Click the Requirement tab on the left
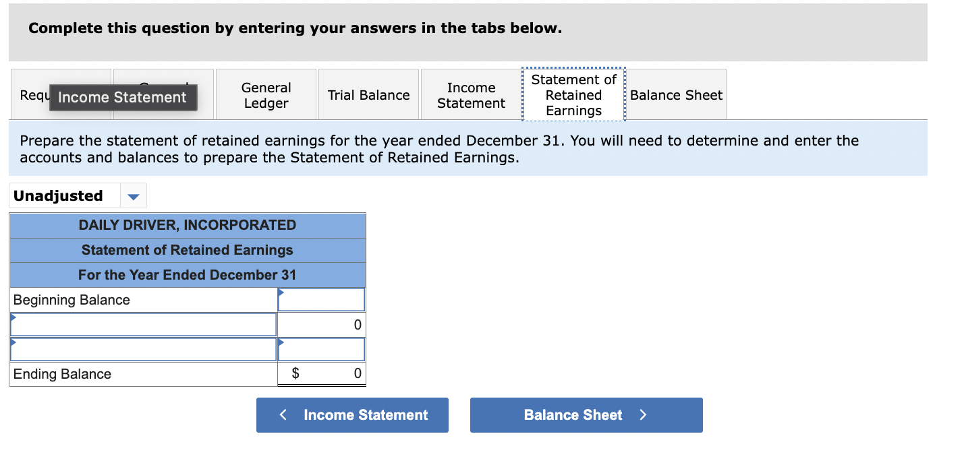962x465 pixels. pyautogui.click(x=32, y=95)
